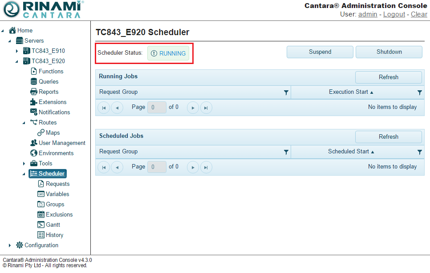Collapse the Routes tree node
This screenshot has height=273, width=430.
24,123
